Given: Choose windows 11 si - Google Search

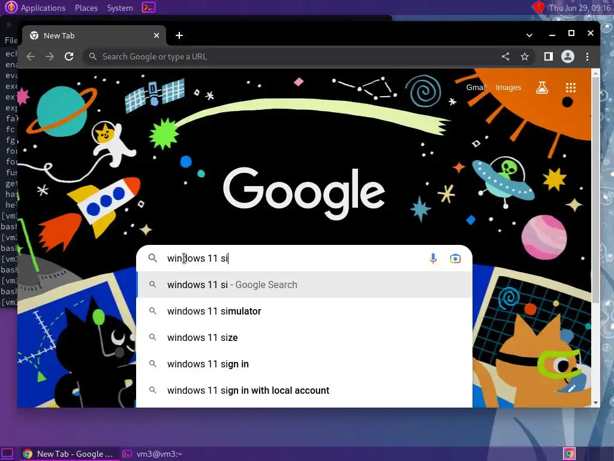Looking at the screenshot, I should point(304,285).
